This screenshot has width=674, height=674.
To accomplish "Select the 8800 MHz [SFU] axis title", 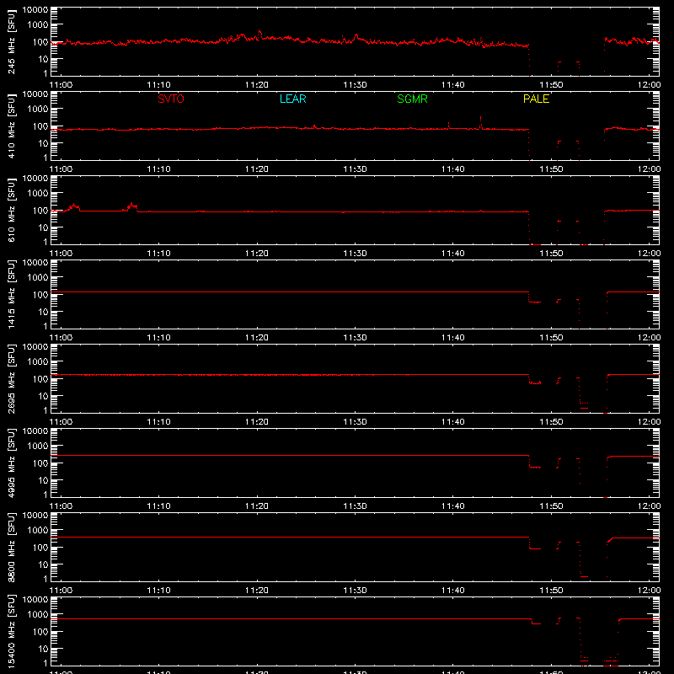I will tap(11, 547).
